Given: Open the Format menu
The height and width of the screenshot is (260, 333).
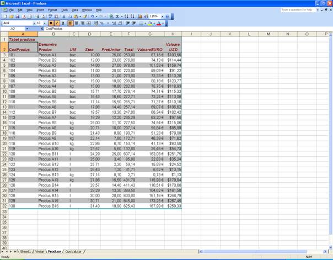Looking at the screenshot, I should [52, 10].
